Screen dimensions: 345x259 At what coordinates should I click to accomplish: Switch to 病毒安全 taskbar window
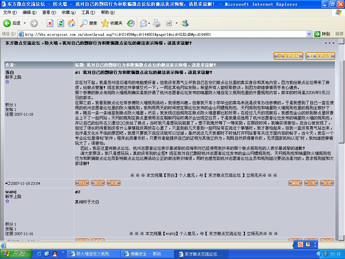pyautogui.click(x=148, y=254)
